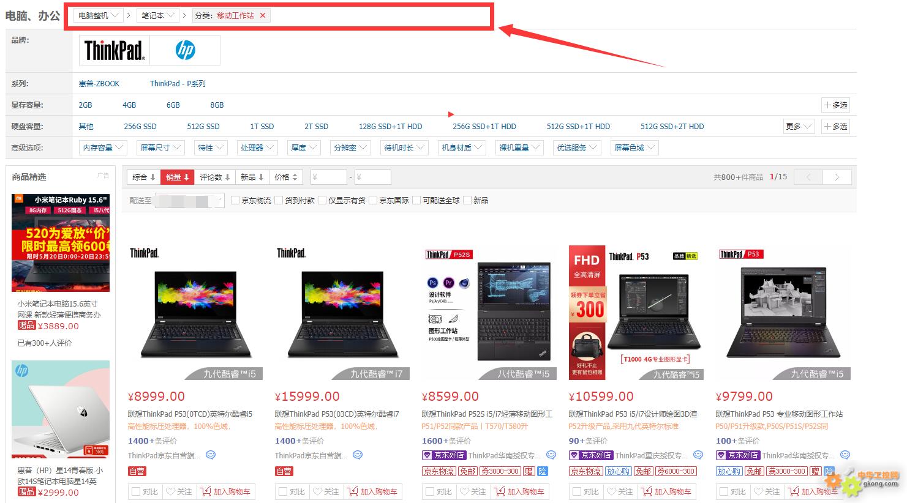Viewport: 907px width, 503px height.
Task: Check the 仅显示有货 filter
Action: (x=322, y=200)
